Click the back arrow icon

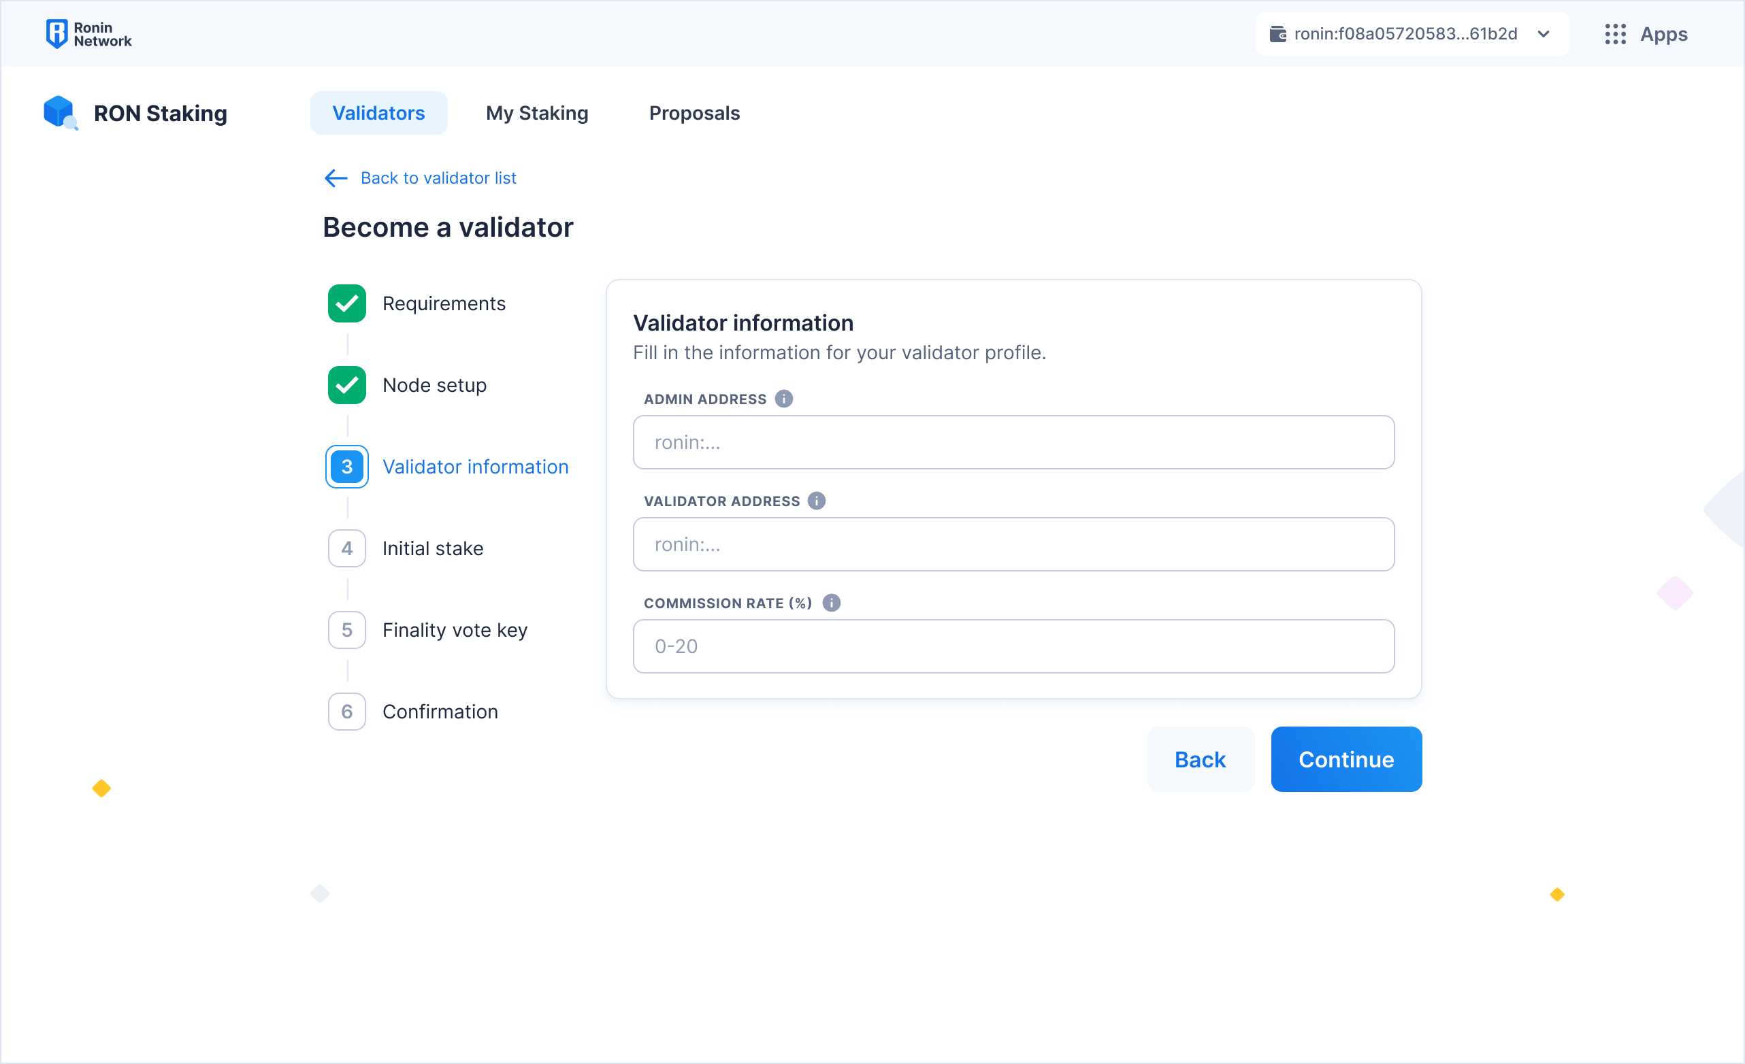click(x=336, y=178)
